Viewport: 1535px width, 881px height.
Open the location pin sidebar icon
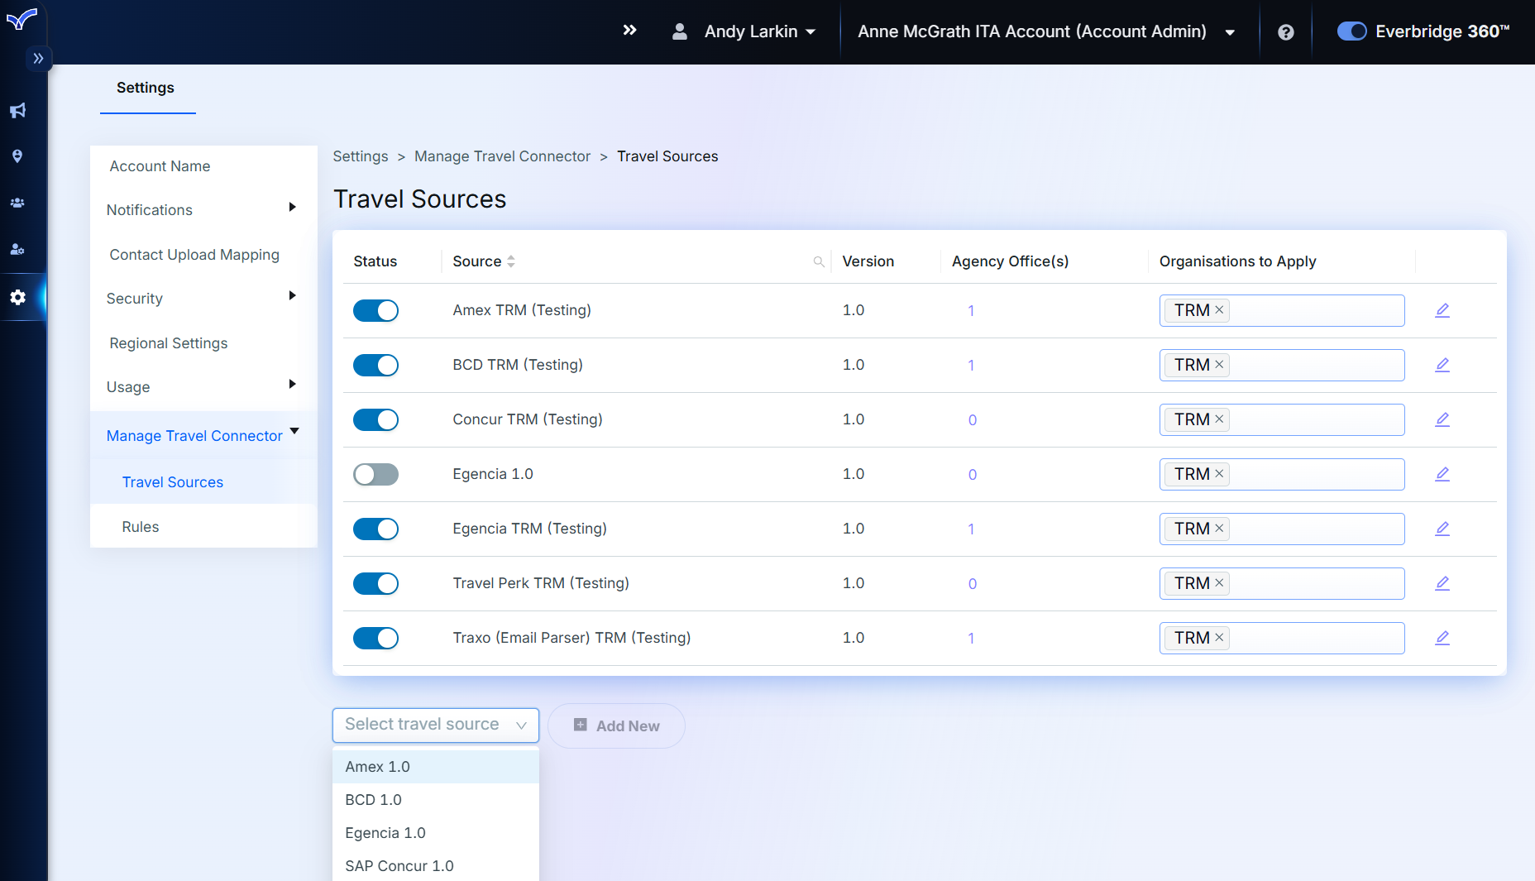[x=17, y=156]
